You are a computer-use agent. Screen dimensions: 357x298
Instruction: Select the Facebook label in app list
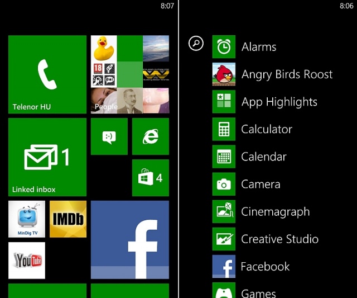point(266,266)
